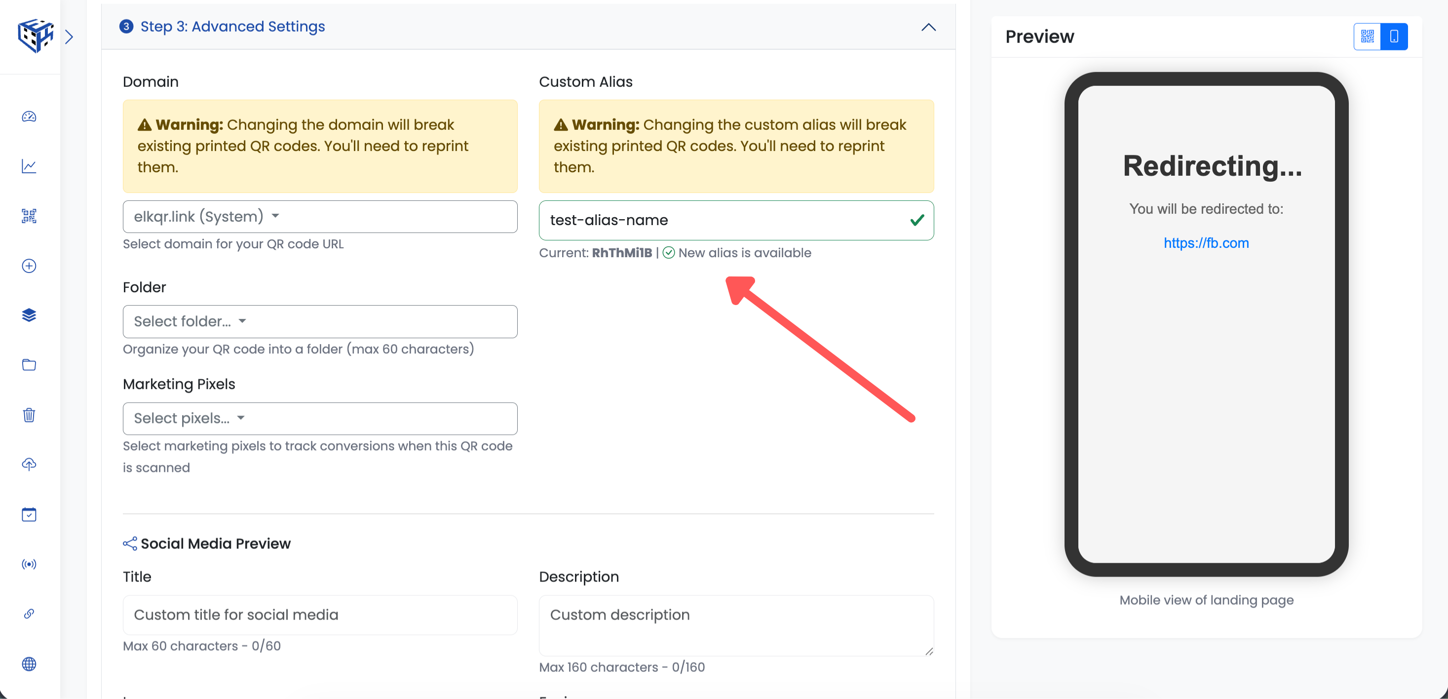Switch preview to mobile phone view
Screen dimensions: 1448x699
[x=1394, y=37]
